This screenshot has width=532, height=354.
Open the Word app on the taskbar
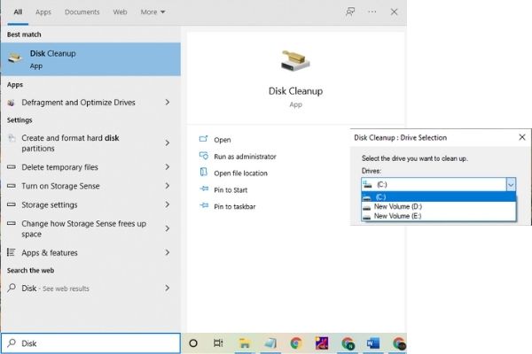click(373, 343)
